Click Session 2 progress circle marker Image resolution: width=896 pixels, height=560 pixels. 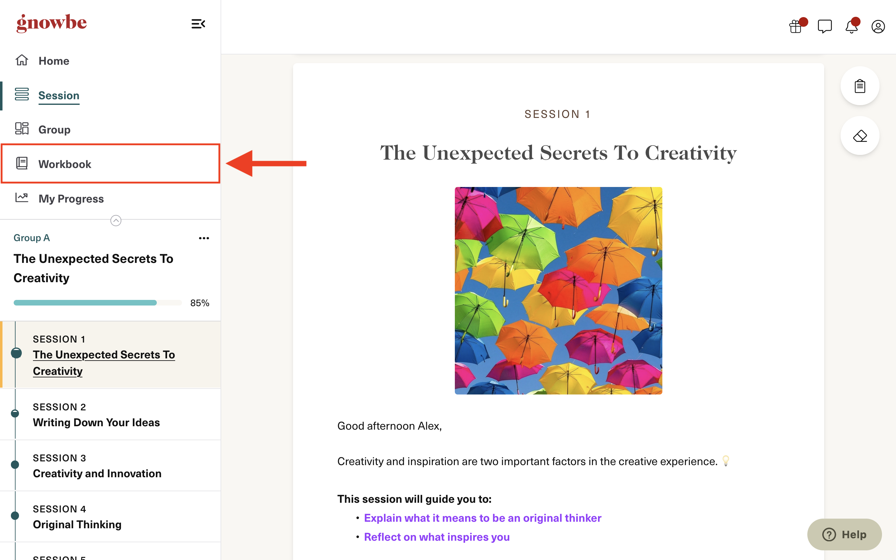pyautogui.click(x=15, y=413)
